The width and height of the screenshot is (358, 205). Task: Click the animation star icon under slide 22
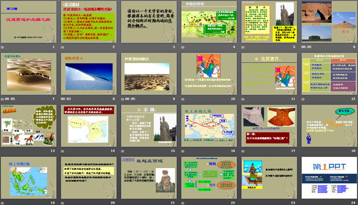click(x=183, y=203)
